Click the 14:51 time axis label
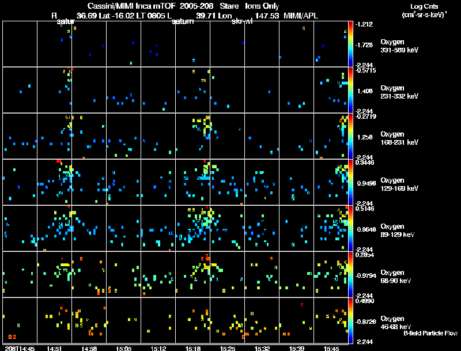The height and width of the screenshot is (351, 461). (54, 349)
